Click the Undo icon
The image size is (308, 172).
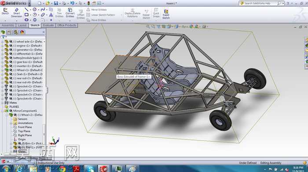72,3
